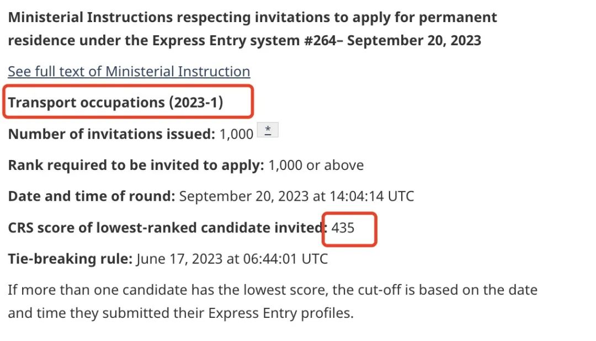The image size is (596, 341).
Task: Click the word Ministerial starting the bold title
Action: pos(45,18)
